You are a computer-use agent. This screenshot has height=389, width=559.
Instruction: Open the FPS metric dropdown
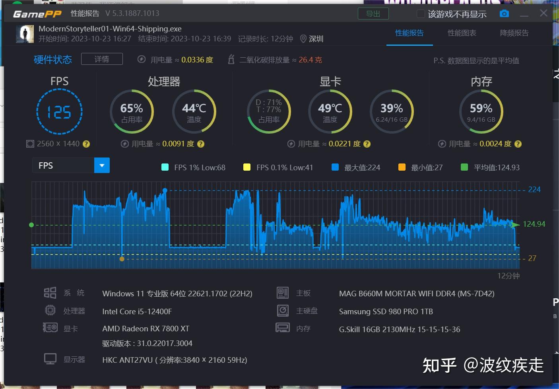(102, 165)
